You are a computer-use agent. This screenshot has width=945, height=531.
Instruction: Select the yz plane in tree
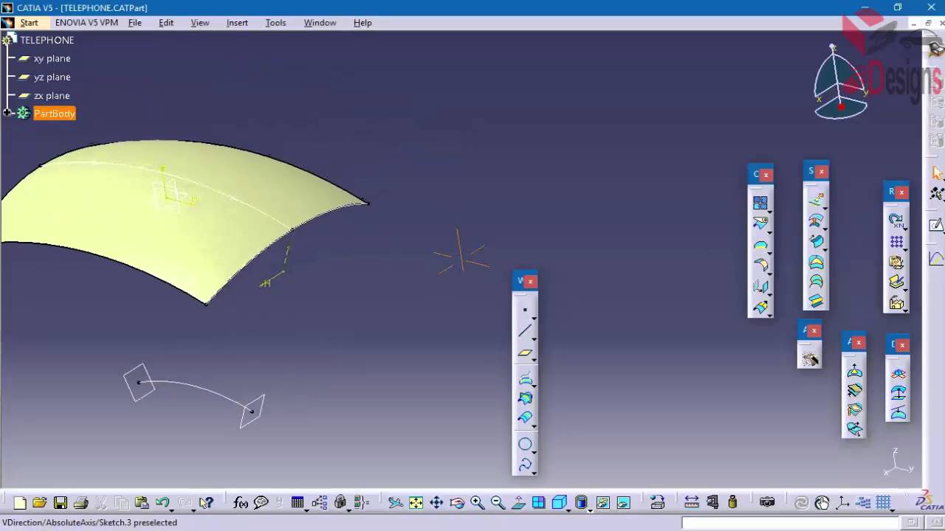[x=52, y=77]
